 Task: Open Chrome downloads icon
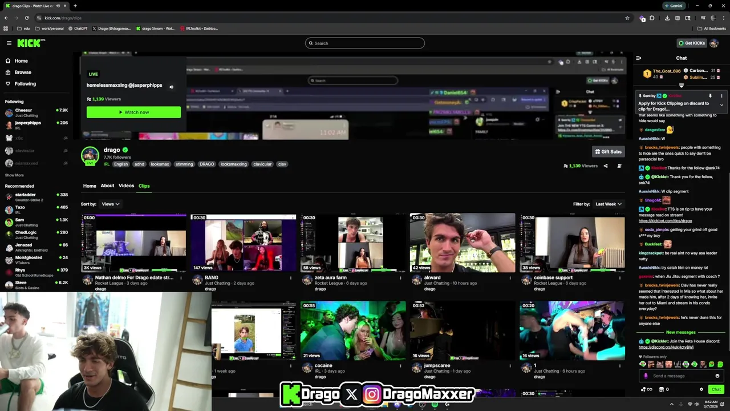(x=667, y=18)
